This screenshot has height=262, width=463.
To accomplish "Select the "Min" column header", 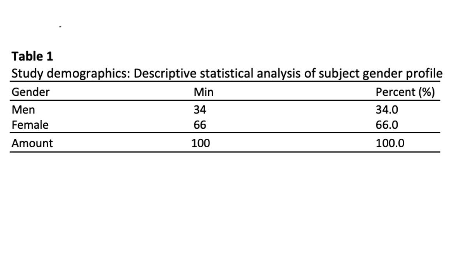I will tap(203, 93).
